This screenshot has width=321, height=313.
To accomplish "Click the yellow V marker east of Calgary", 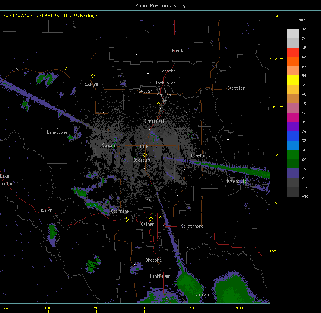I will click(x=160, y=217).
